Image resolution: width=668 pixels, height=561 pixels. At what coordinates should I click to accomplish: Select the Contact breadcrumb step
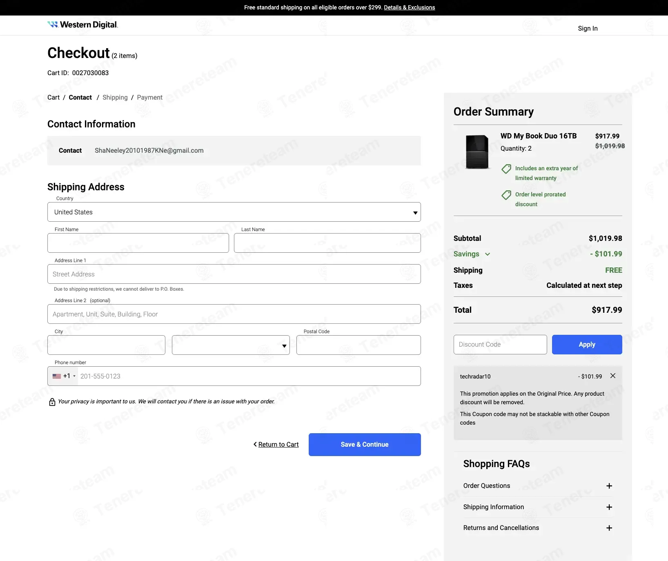[x=80, y=97]
